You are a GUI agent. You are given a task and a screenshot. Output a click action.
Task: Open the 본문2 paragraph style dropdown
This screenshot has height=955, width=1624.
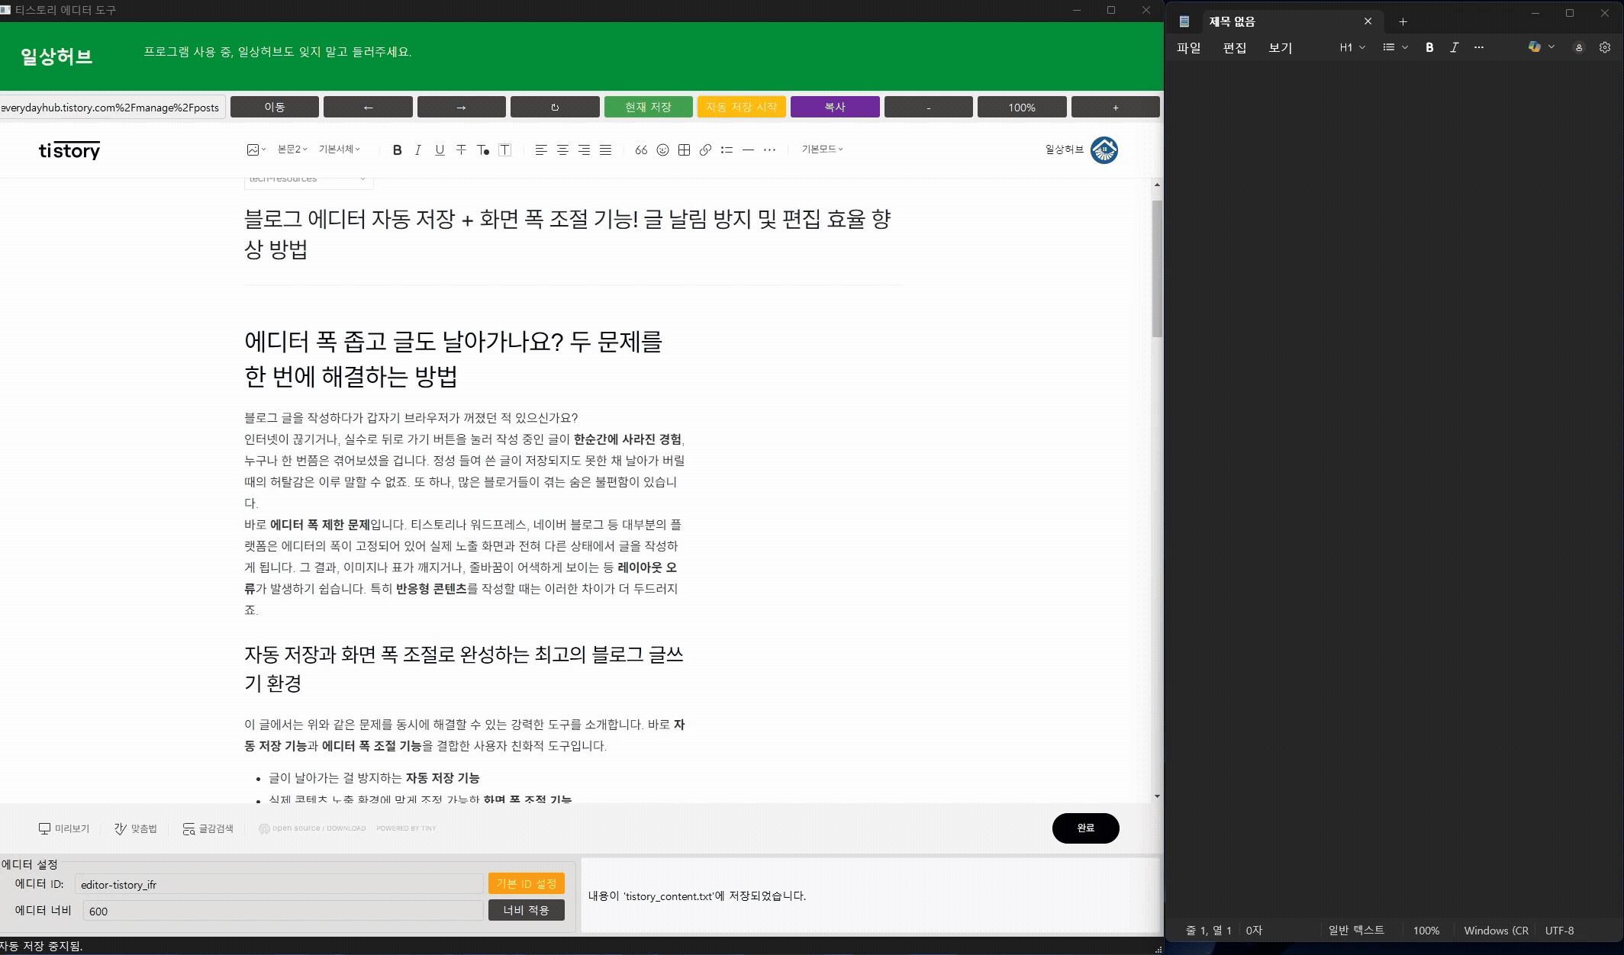click(292, 150)
